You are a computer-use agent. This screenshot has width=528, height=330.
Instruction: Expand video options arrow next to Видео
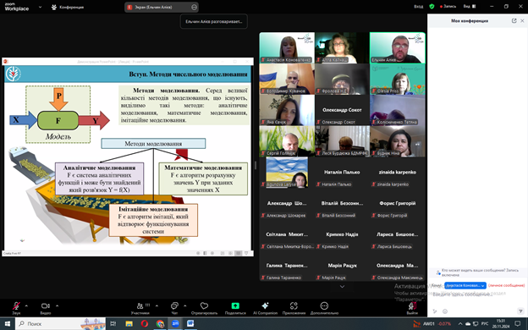(57, 305)
